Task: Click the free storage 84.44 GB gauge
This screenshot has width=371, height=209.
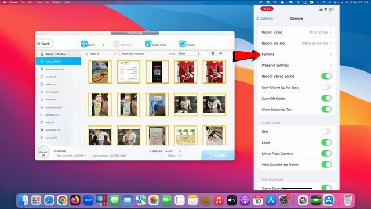Action: pyautogui.click(x=43, y=152)
